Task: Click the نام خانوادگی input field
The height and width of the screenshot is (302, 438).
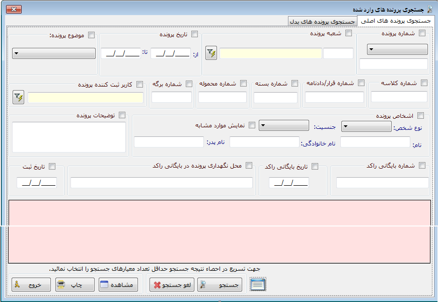Action: click(x=264, y=142)
